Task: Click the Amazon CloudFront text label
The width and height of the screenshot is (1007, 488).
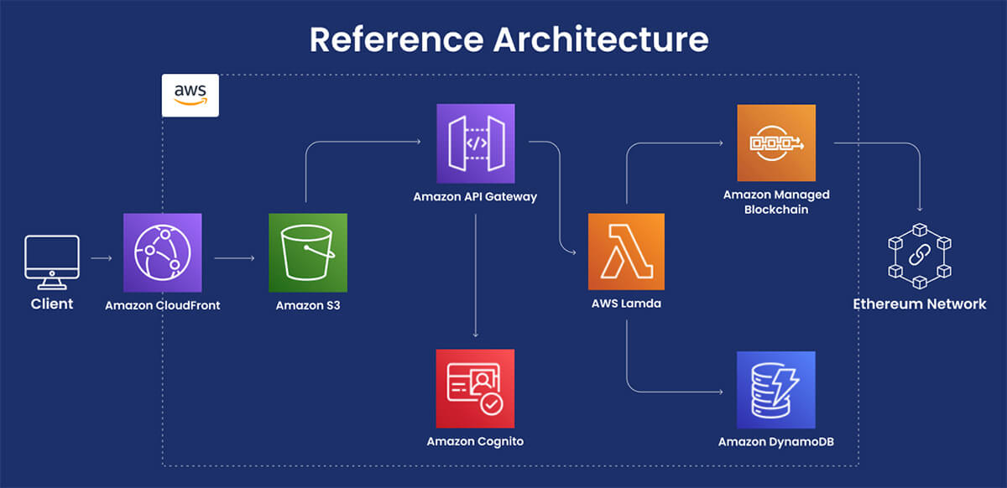Action: tap(163, 305)
